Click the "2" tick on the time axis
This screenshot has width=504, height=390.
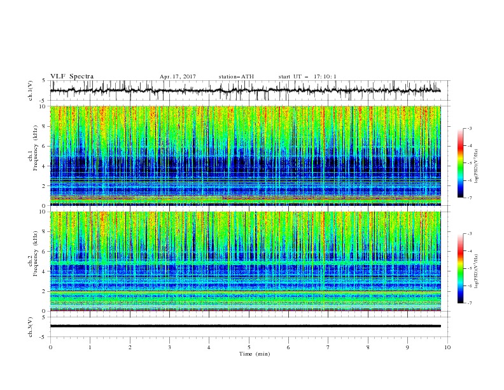tap(130, 347)
